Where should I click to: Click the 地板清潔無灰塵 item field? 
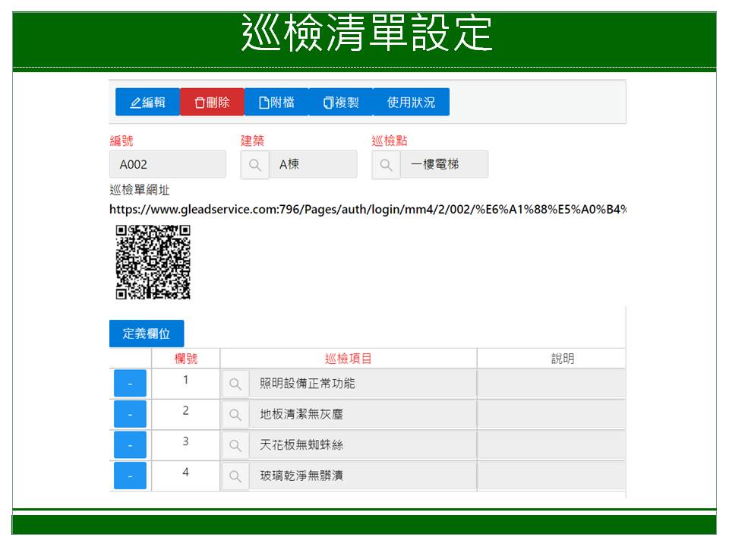click(x=363, y=414)
